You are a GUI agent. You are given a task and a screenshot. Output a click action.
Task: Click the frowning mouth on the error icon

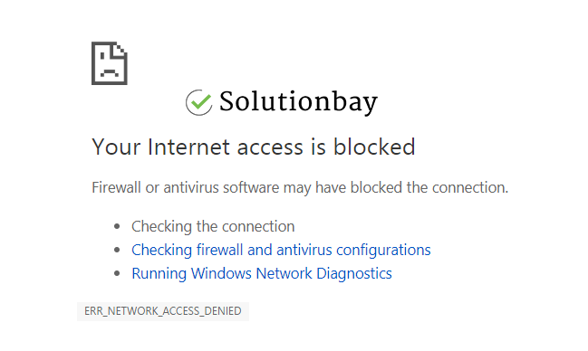click(x=109, y=72)
